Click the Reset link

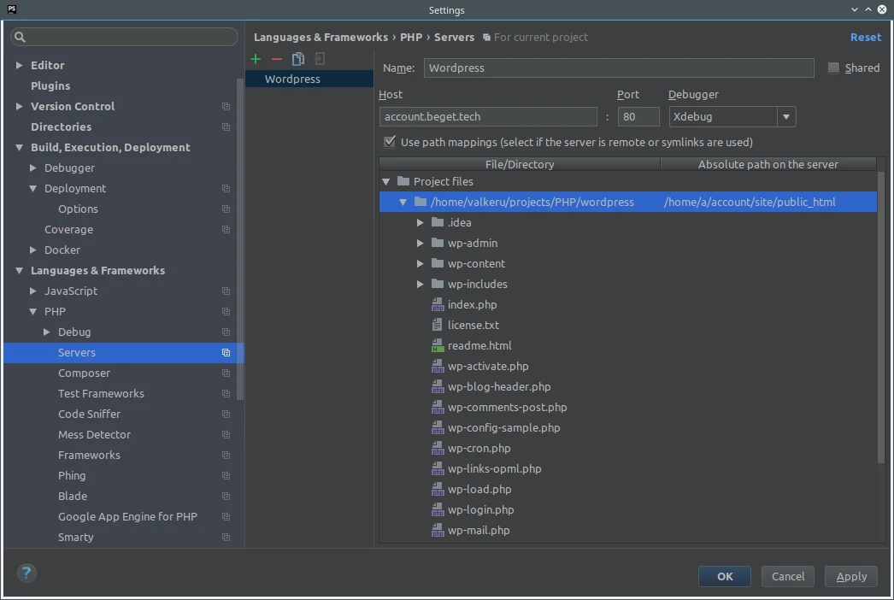tap(865, 37)
